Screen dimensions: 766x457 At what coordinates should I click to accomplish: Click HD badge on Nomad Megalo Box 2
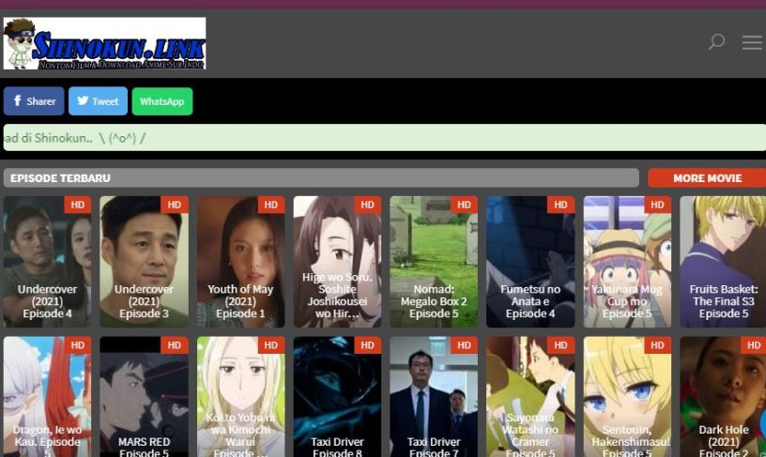pos(465,205)
